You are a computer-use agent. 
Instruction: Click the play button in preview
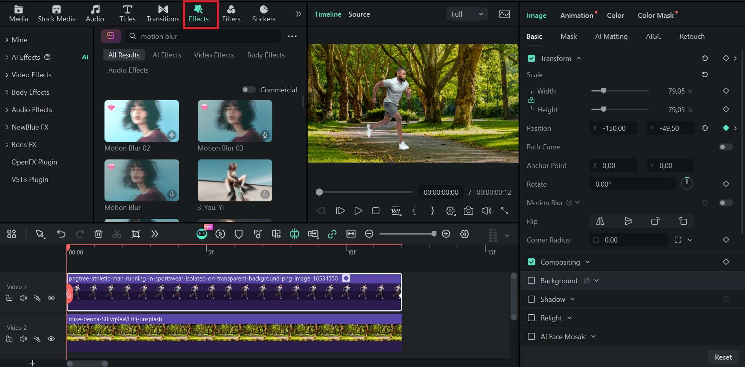pos(358,211)
